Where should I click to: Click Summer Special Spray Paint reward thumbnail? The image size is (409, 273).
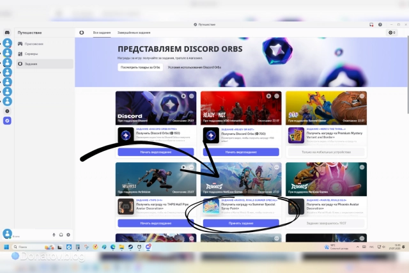(x=211, y=207)
